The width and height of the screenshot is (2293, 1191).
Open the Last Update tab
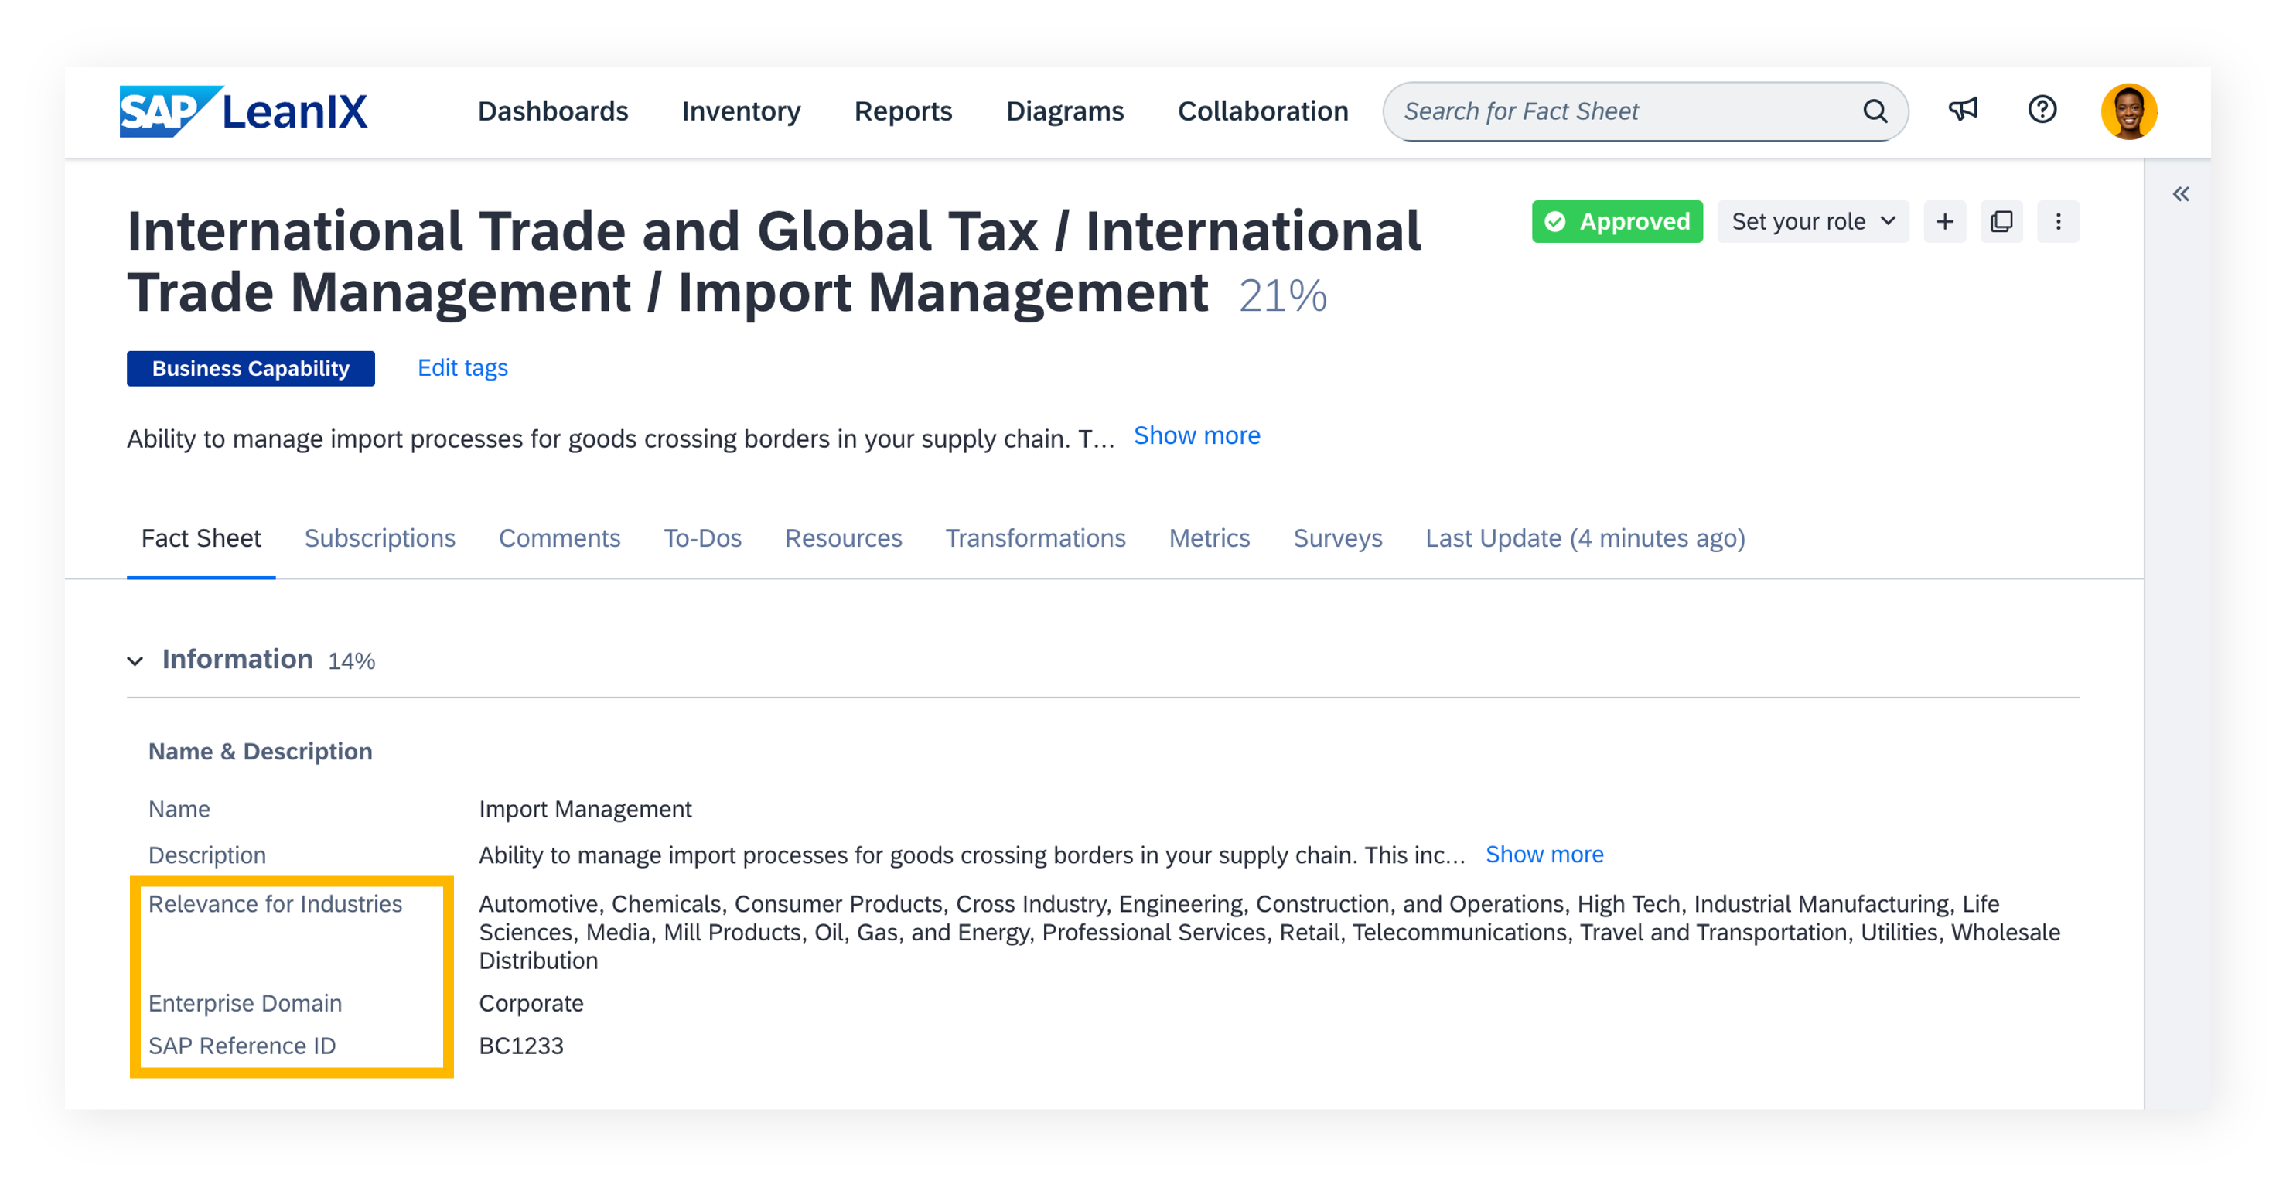(x=1584, y=538)
